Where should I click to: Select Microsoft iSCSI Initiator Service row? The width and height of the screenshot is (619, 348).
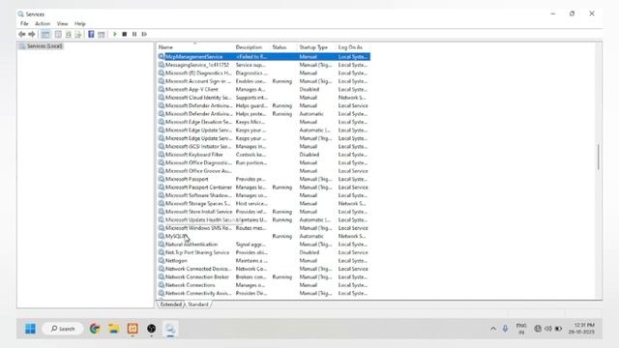(263, 146)
